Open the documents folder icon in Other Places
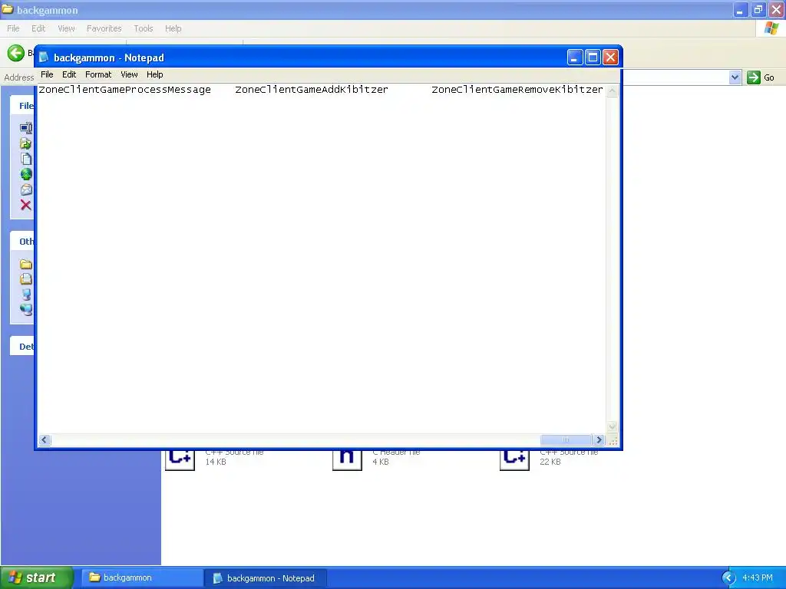786x589 pixels. coord(26,279)
